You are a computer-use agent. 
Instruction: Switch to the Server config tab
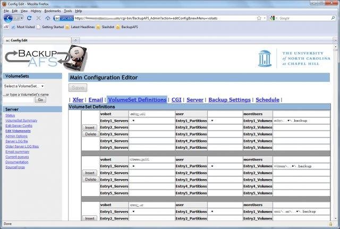[x=195, y=100]
